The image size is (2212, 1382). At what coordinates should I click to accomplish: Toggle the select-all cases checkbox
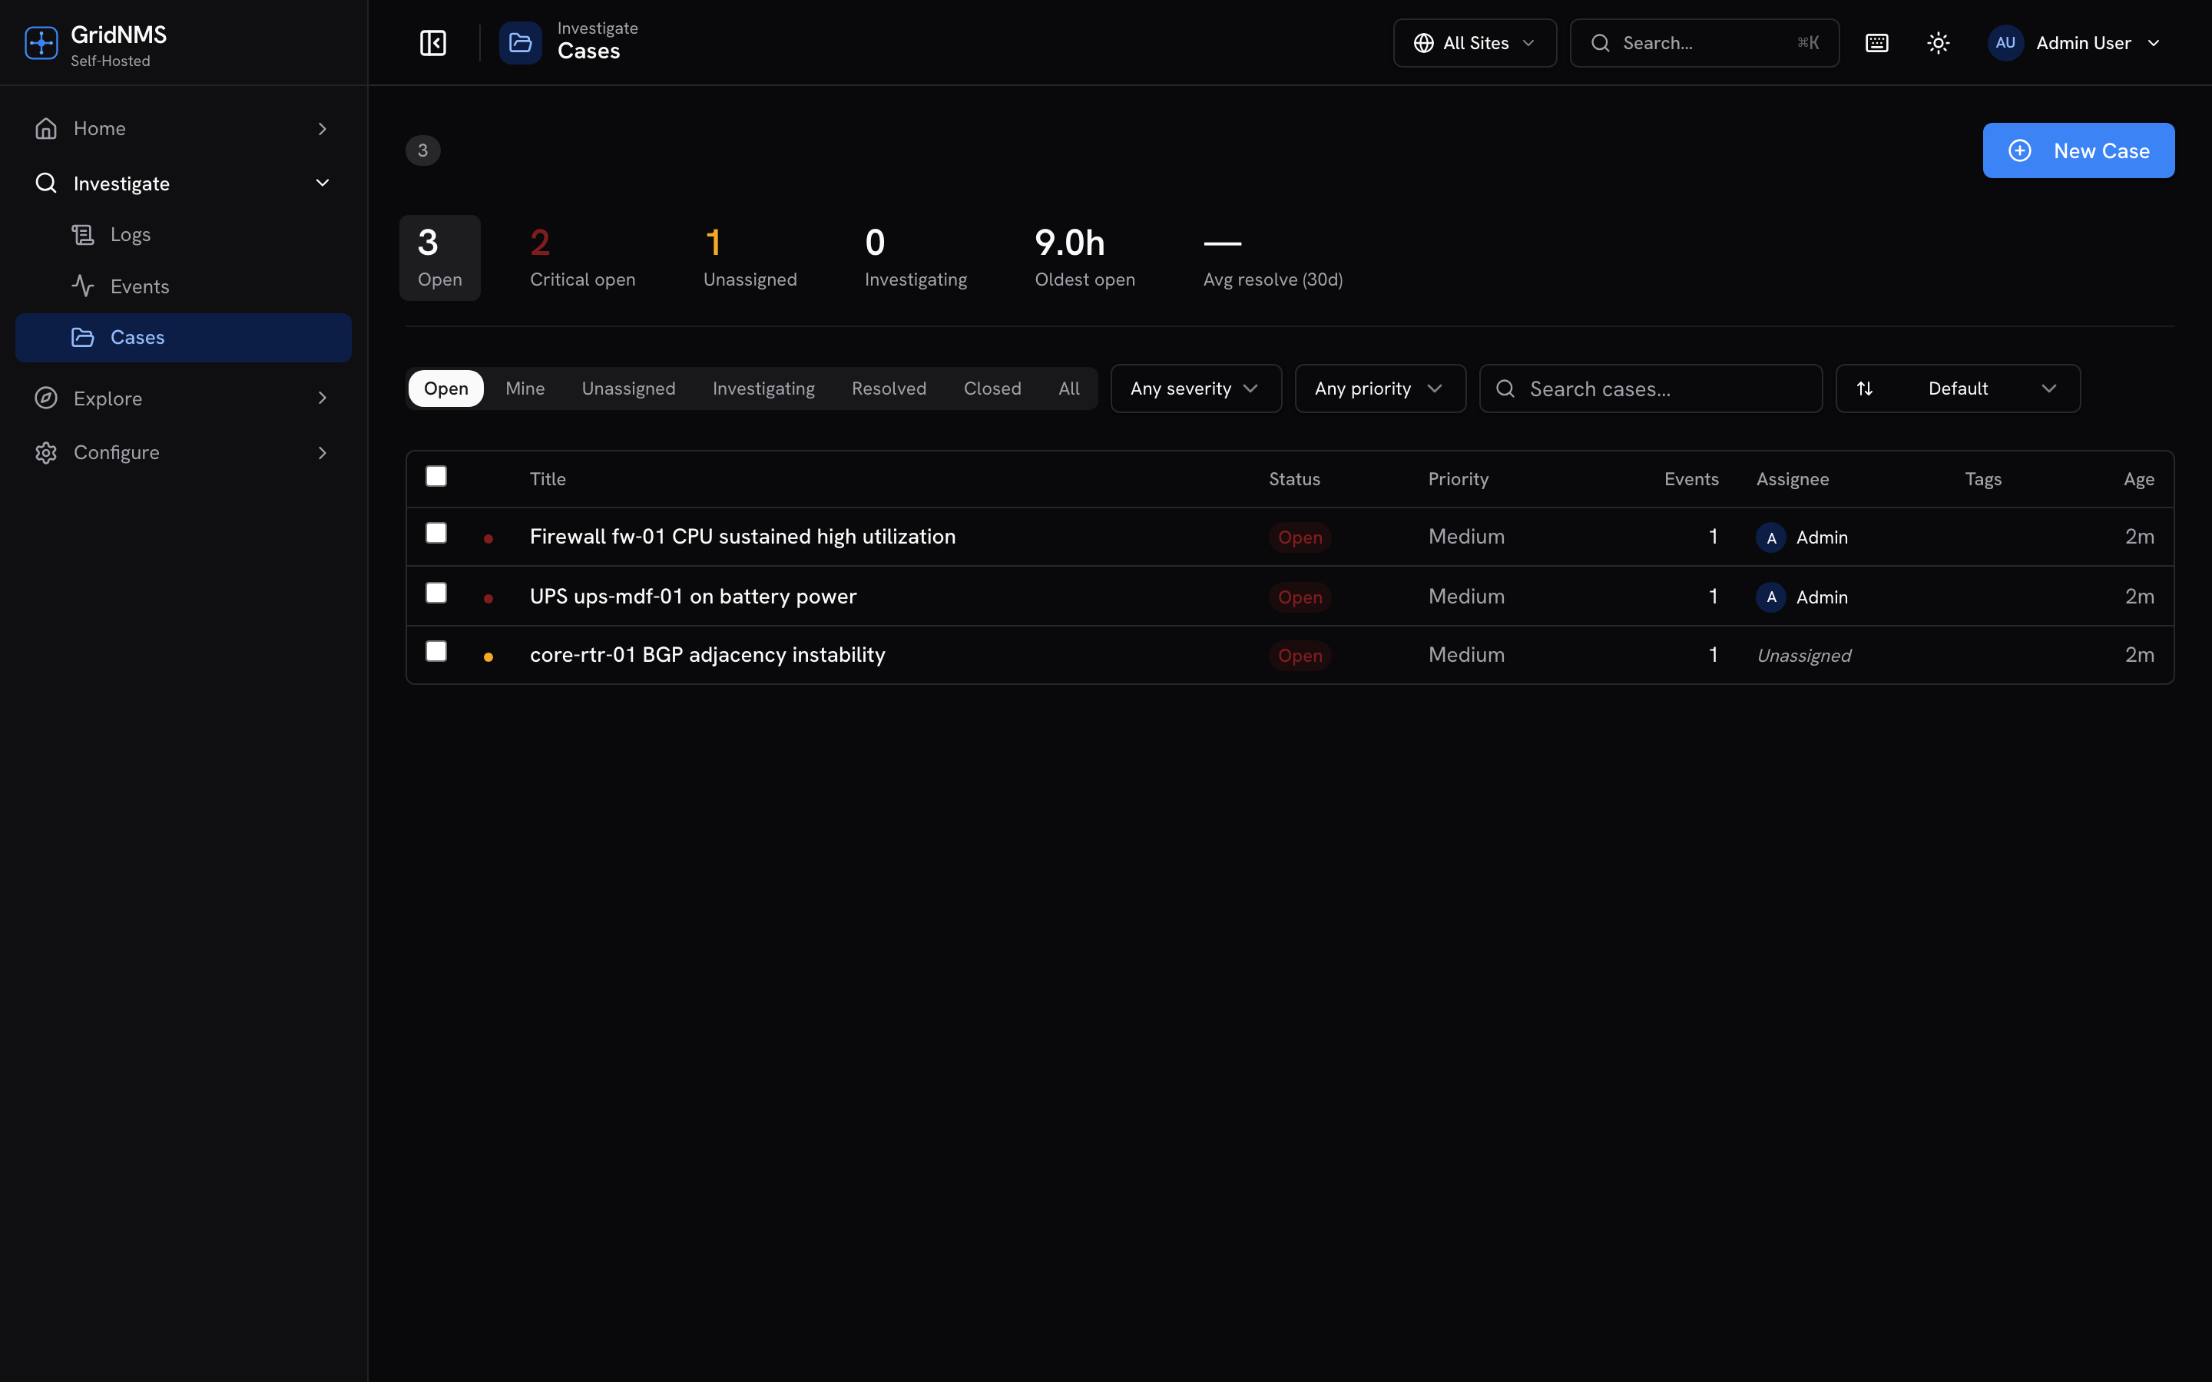click(436, 476)
